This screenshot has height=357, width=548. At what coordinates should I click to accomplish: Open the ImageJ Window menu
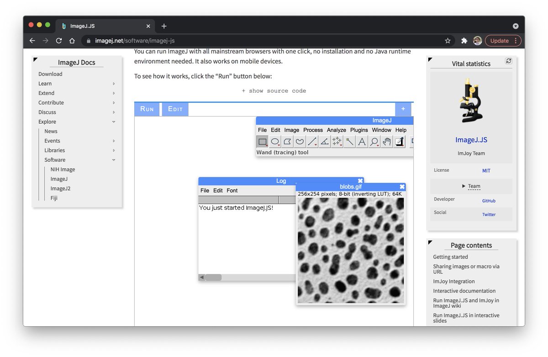tap(382, 130)
